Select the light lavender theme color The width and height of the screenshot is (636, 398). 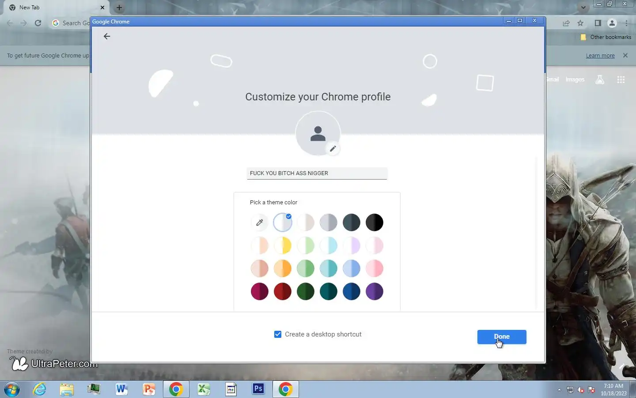[x=352, y=245]
